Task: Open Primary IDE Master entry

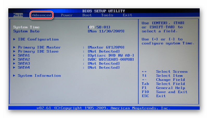Action: click(39, 47)
